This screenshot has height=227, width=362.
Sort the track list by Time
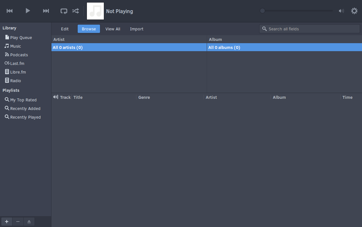click(x=351, y=98)
